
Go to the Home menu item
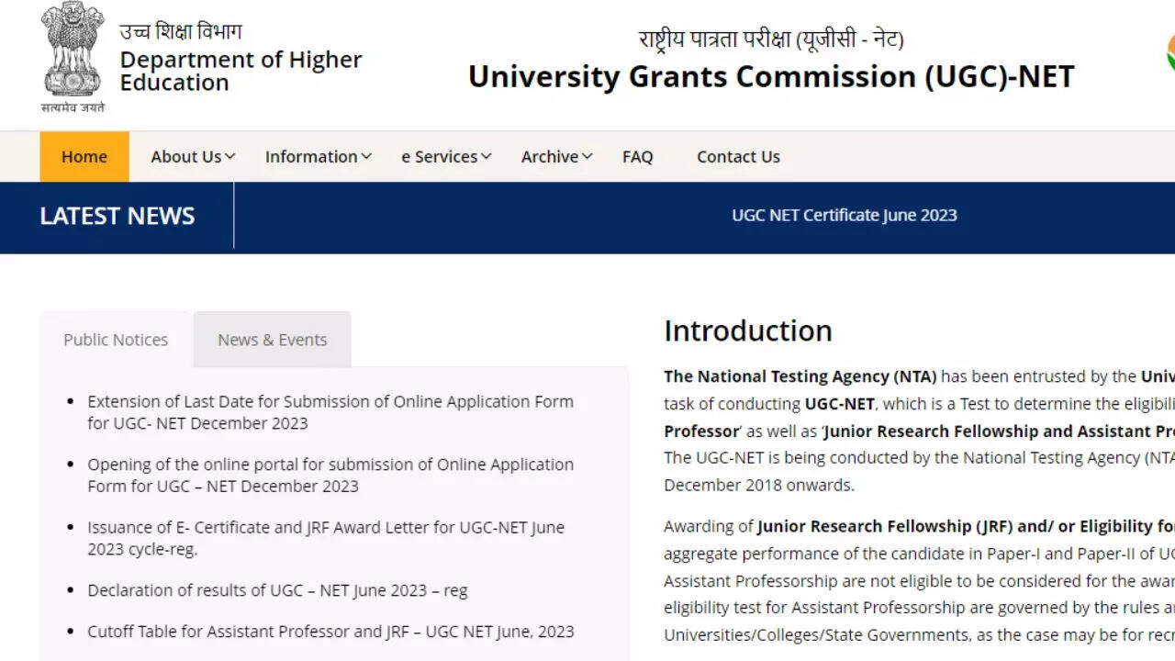(x=84, y=157)
